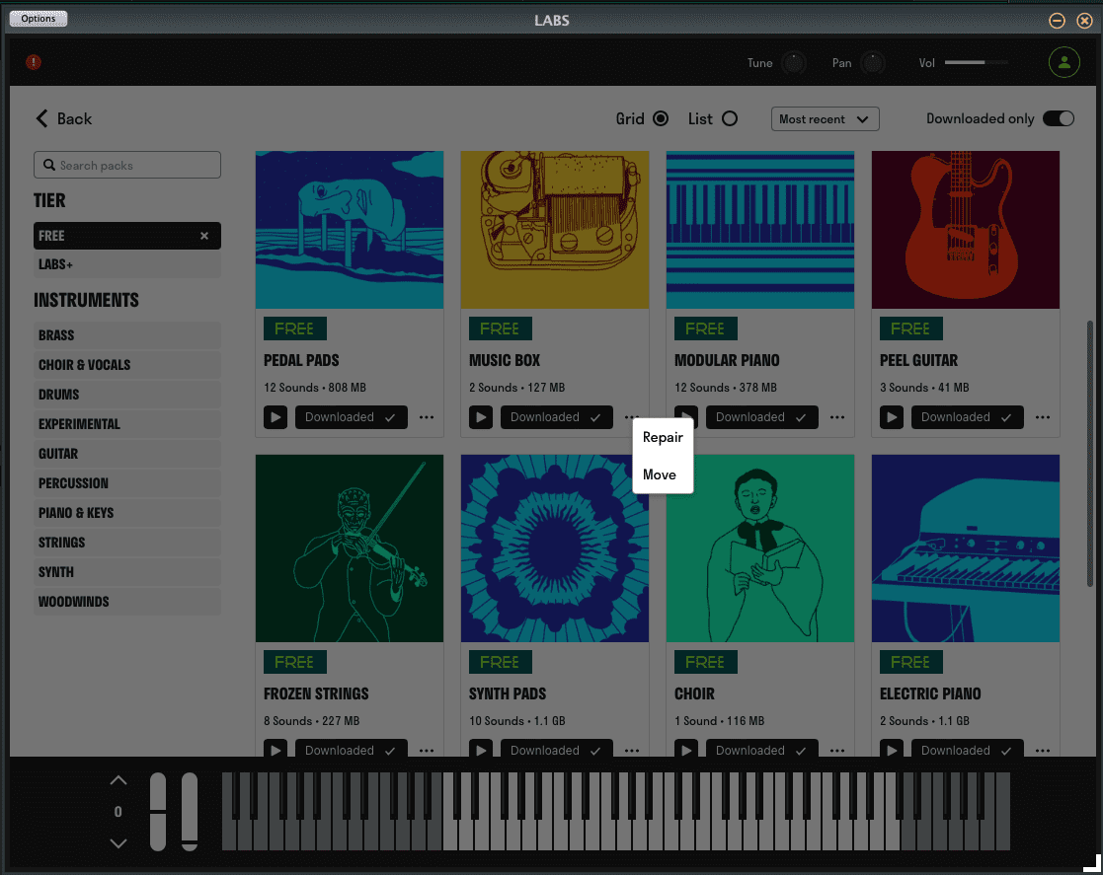The image size is (1103, 875).
Task: Play preview of Pedal Pads pack
Action: point(276,417)
